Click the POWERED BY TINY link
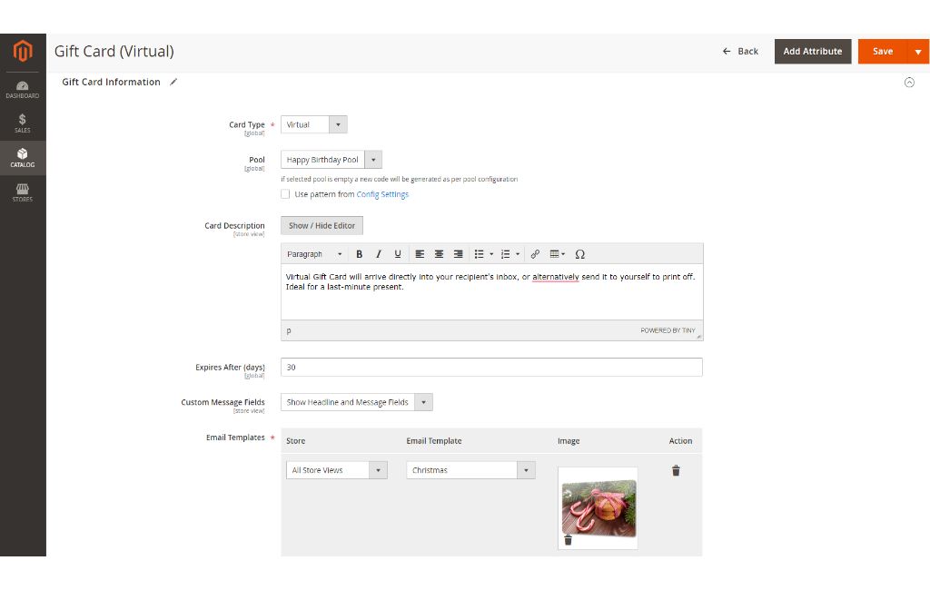This screenshot has width=930, height=590. pos(668,330)
